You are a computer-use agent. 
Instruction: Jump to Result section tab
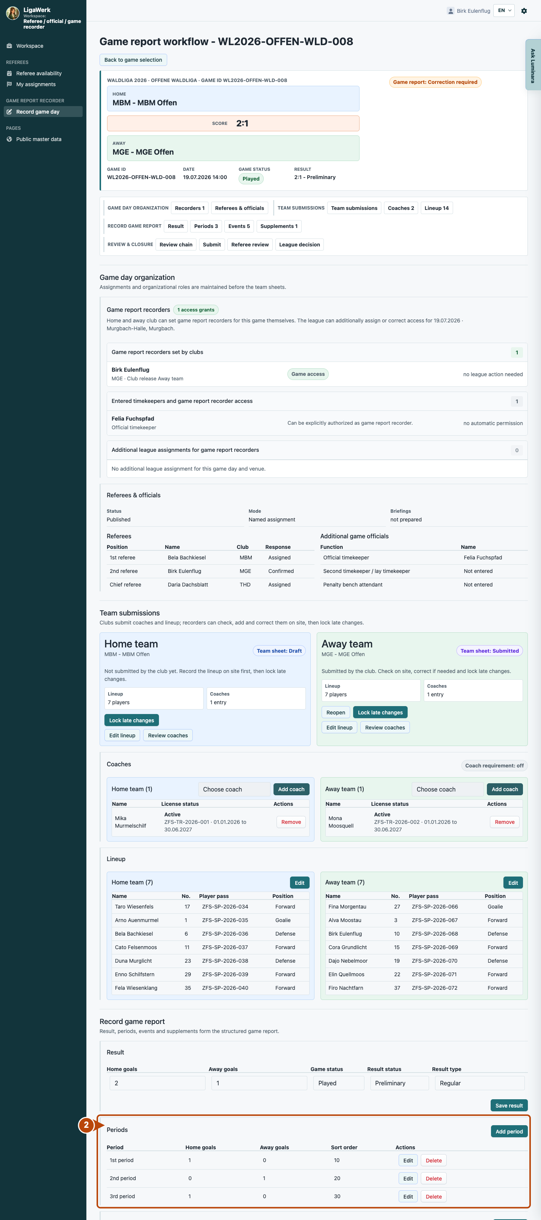[x=175, y=226]
